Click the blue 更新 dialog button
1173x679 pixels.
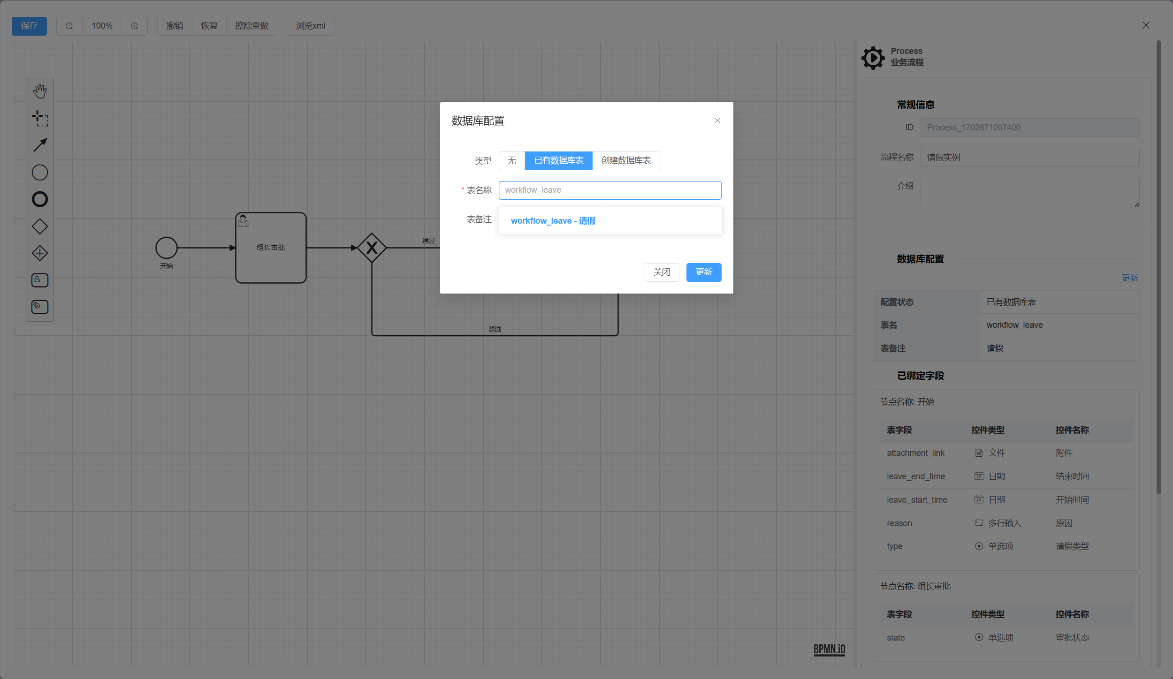tap(704, 272)
